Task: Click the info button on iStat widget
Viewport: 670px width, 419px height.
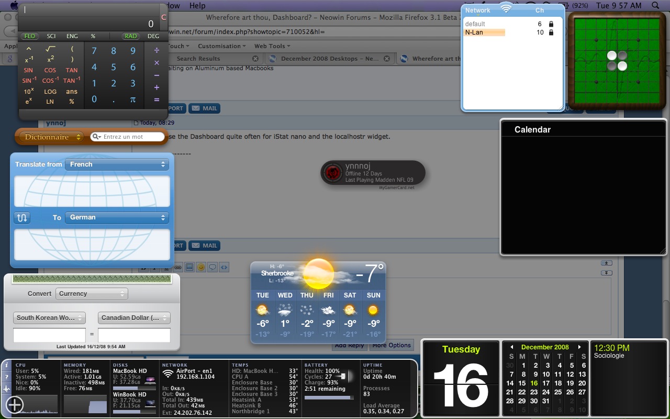Action: tap(6, 365)
